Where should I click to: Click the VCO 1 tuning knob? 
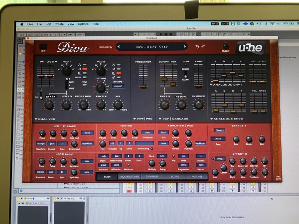(66, 72)
